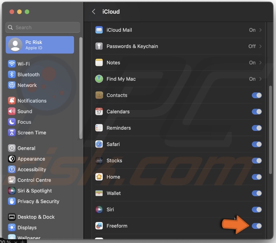276x243 pixels.
Task: Turn off the Freeform switch
Action: click(257, 226)
